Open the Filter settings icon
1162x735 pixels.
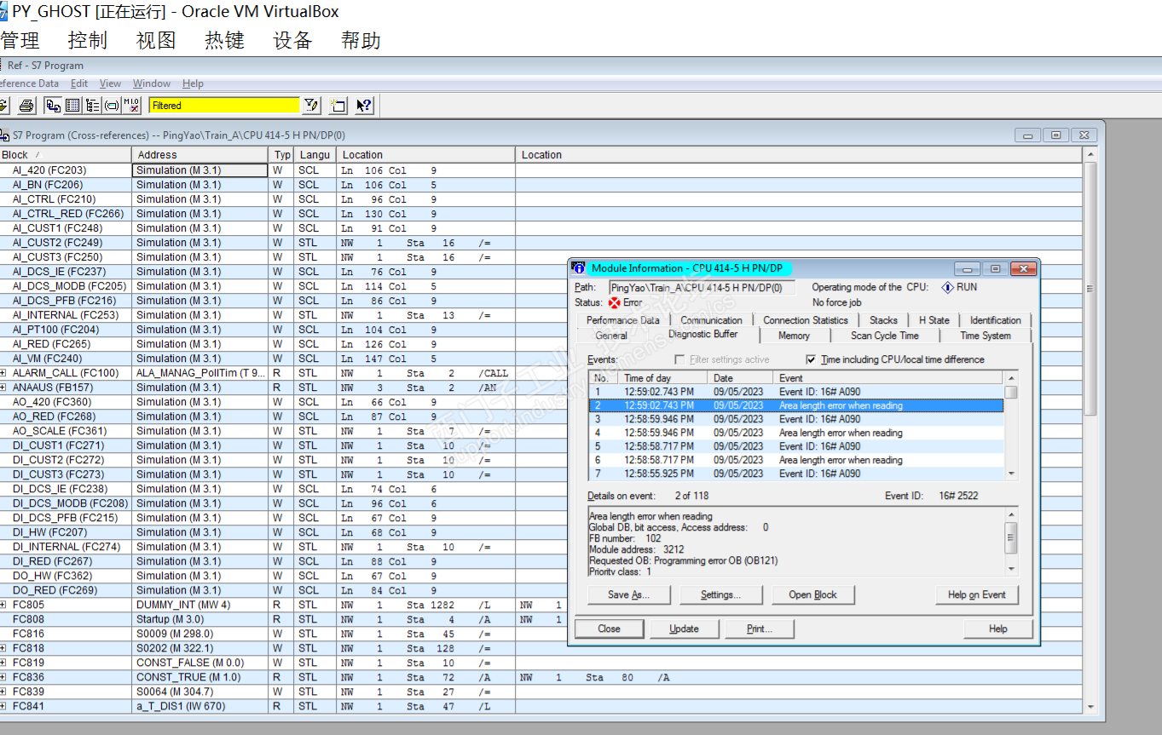pyautogui.click(x=311, y=106)
